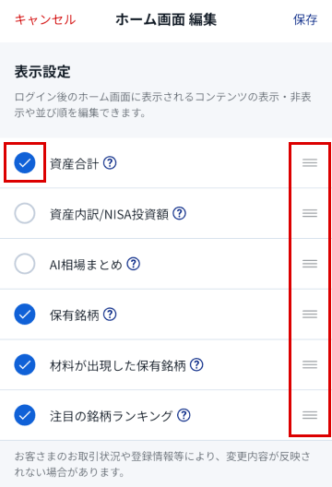Screen dimensions: 332x487
Task: Enable the 資産内訳/NISA投資額 checkbox
Action: pos(25,213)
